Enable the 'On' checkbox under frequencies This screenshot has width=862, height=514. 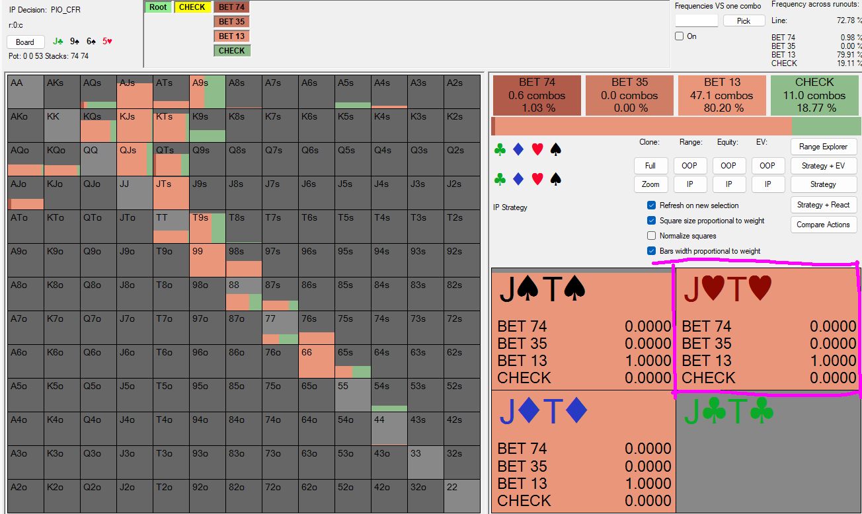pos(680,36)
